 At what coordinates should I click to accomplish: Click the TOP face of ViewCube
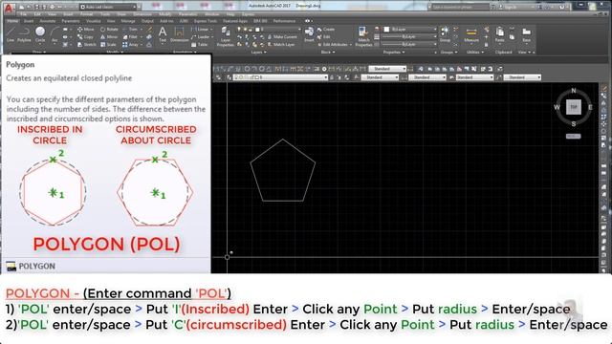tap(574, 107)
